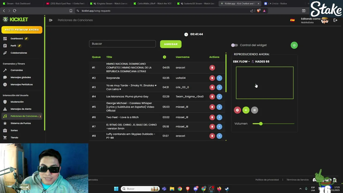Click the green power button

[x=294, y=45]
